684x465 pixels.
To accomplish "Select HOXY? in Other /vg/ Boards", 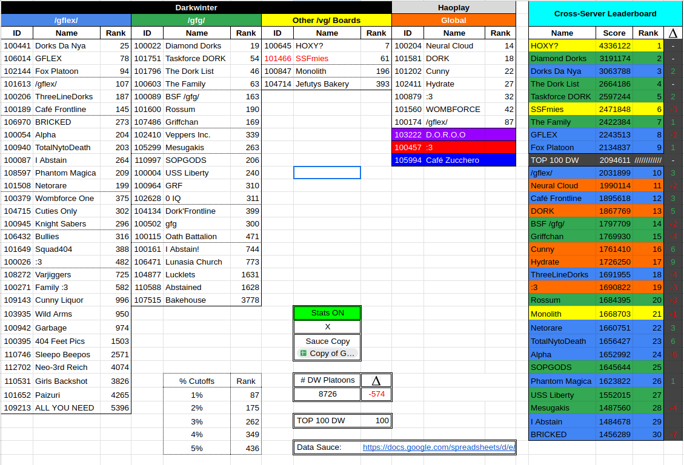I will click(327, 46).
